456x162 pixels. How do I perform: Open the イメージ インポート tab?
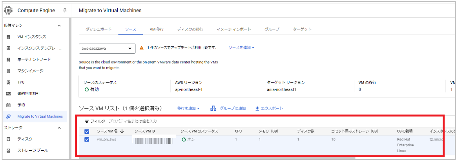(234, 29)
